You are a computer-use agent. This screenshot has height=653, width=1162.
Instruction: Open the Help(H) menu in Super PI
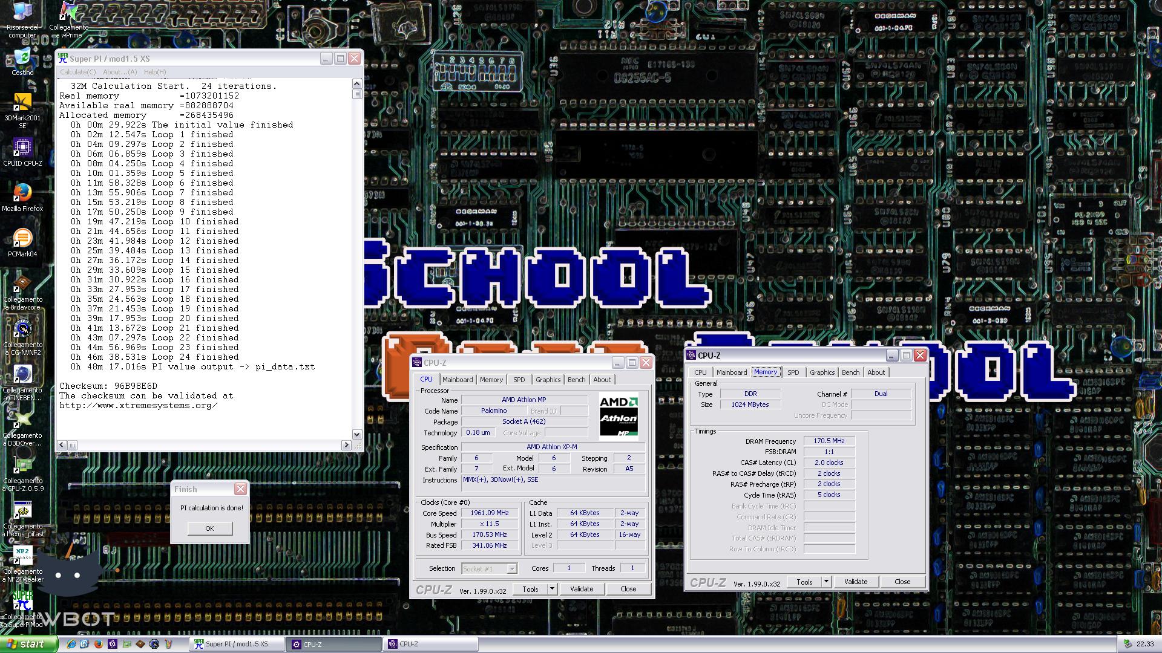(x=155, y=72)
